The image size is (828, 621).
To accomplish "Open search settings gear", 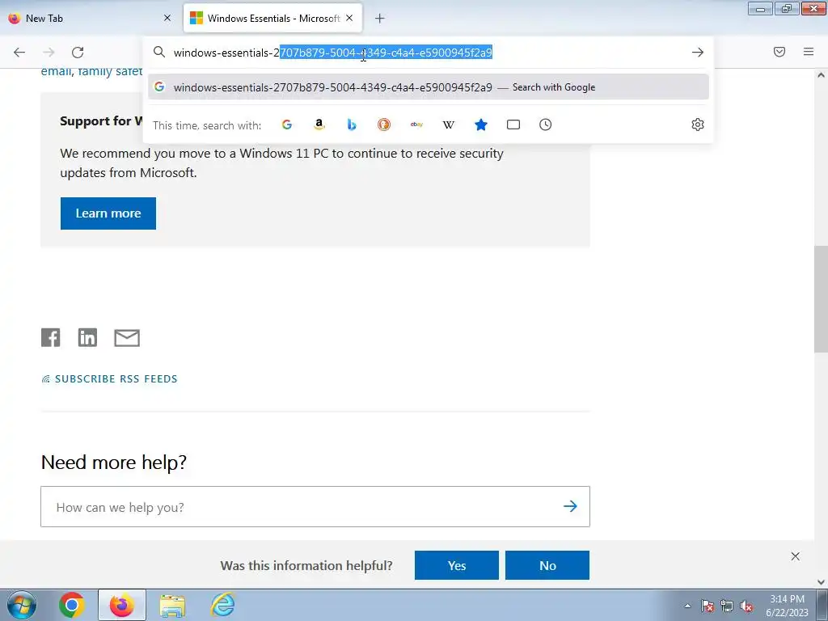I will pos(698,125).
